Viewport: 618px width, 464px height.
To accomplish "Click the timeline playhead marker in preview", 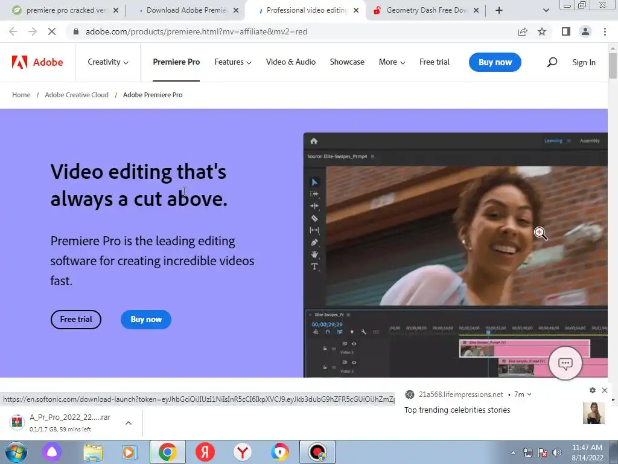I will (x=488, y=333).
